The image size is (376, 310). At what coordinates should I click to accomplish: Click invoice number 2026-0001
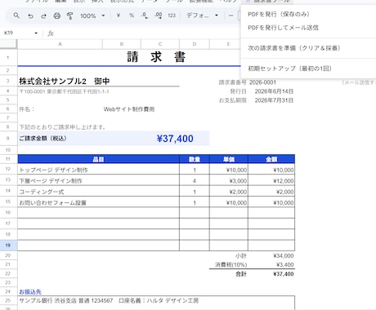(262, 82)
